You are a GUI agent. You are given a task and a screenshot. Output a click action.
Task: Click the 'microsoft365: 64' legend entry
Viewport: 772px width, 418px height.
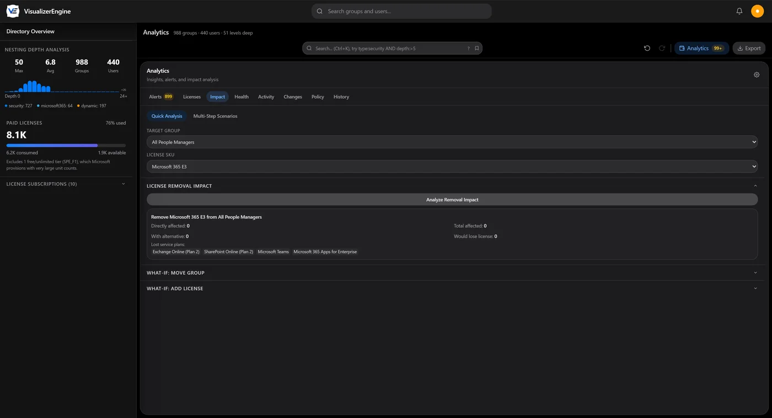[55, 106]
